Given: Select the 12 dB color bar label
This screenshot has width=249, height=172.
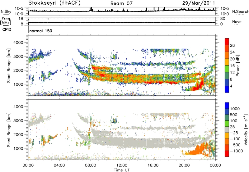Looking at the screenshot, I should [232, 73].
